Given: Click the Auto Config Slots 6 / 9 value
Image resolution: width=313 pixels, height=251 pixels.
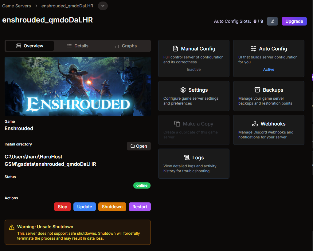Looking at the screenshot, I should coord(258,21).
